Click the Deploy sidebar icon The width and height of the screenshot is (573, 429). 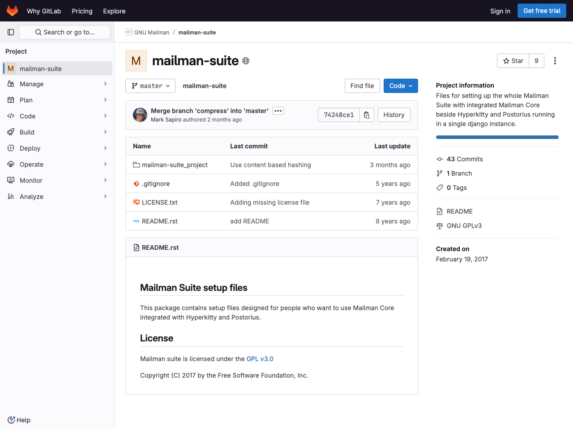[11, 148]
